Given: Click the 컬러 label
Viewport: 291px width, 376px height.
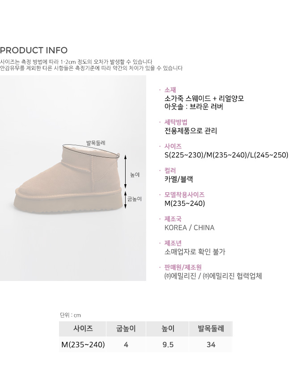Looking at the screenshot, I should pyautogui.click(x=170, y=170).
